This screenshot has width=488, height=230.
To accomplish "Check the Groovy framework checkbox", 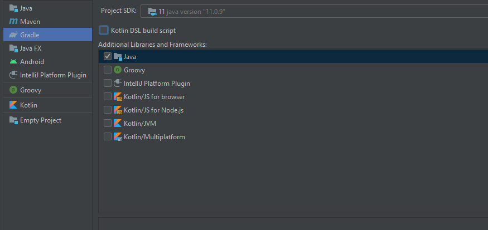I will (108, 70).
